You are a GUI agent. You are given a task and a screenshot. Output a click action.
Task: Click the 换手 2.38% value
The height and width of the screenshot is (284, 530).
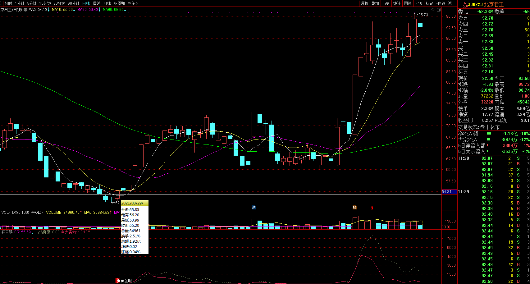point(487,108)
